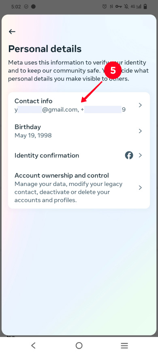
Task: Tap the Android recent apps button
Action: (x=124, y=345)
